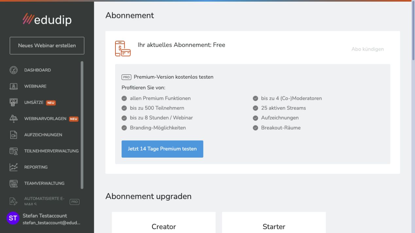Image resolution: width=415 pixels, height=233 pixels.
Task: Open the Reporting chart icon
Action: [13, 167]
